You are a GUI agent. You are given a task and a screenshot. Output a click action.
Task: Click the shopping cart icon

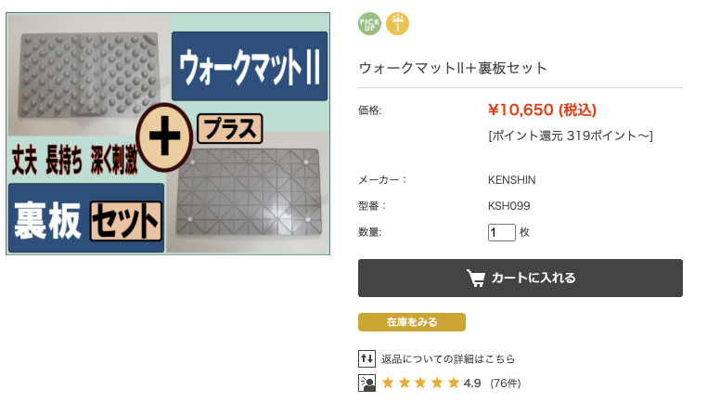(475, 278)
